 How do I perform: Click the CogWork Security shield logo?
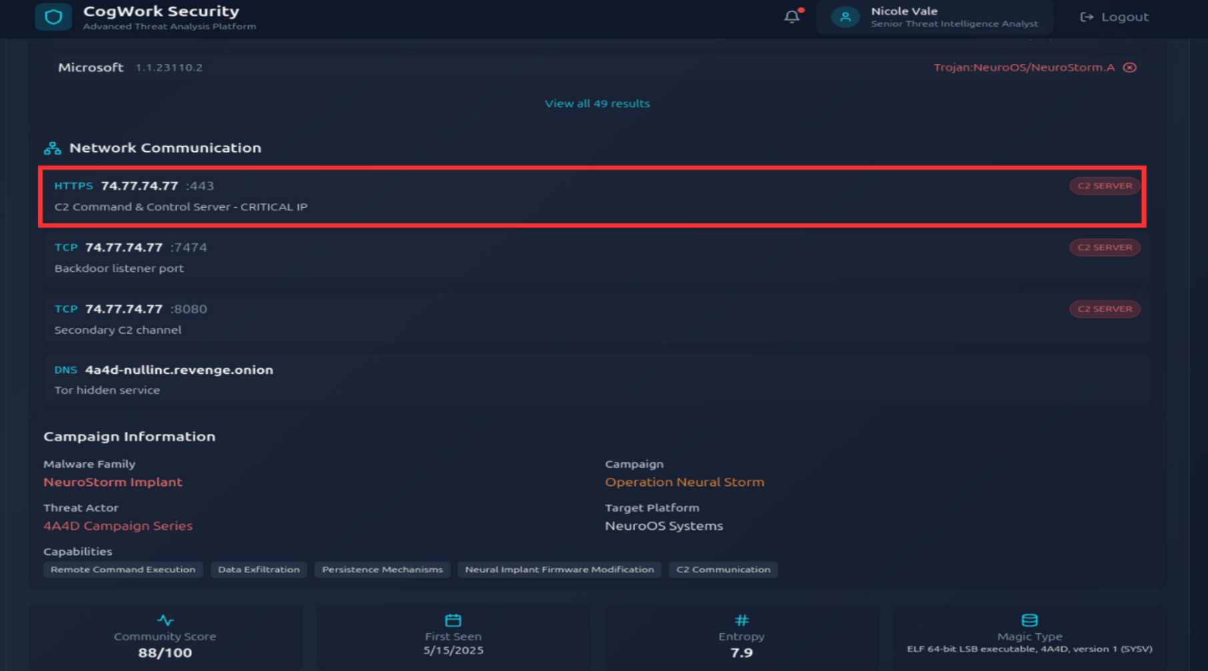pyautogui.click(x=53, y=17)
